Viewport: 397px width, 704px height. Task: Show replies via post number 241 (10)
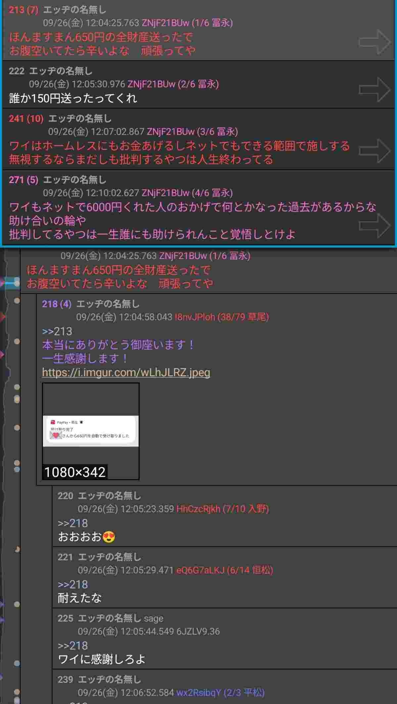coord(26,119)
